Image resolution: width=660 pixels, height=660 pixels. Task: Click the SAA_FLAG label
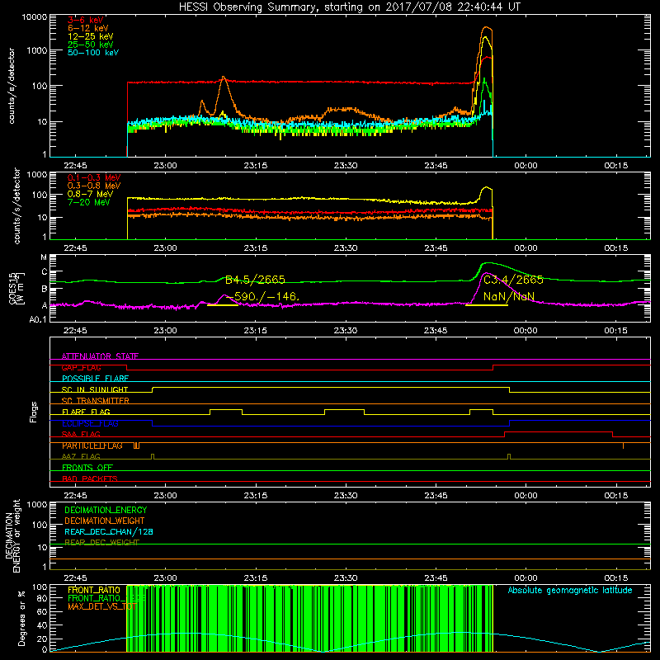(81, 435)
